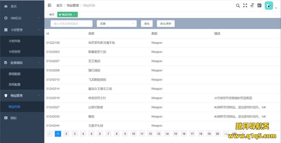Click the 添加/更新 button

tap(166, 24)
